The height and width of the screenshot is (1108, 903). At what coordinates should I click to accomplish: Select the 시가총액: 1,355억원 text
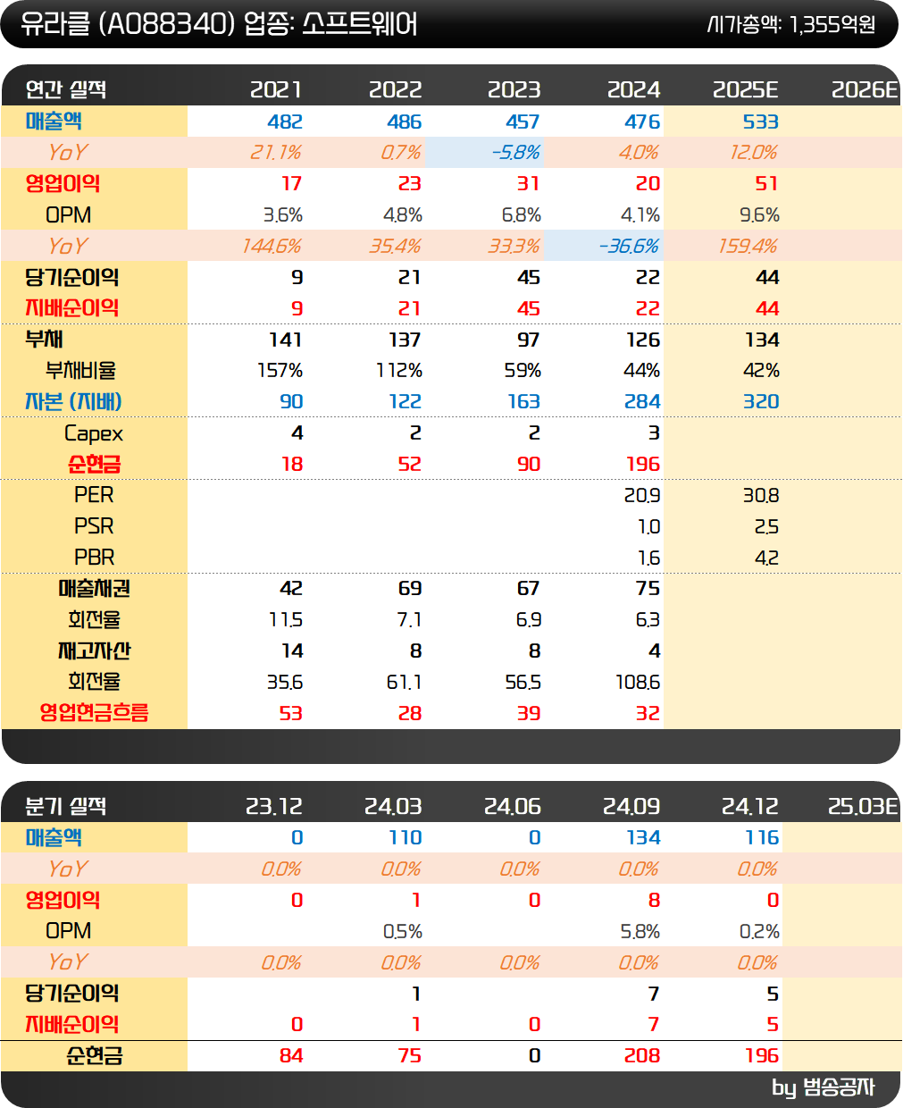[791, 24]
